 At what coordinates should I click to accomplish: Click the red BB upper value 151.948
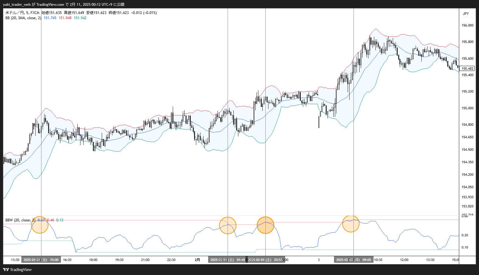click(x=65, y=18)
